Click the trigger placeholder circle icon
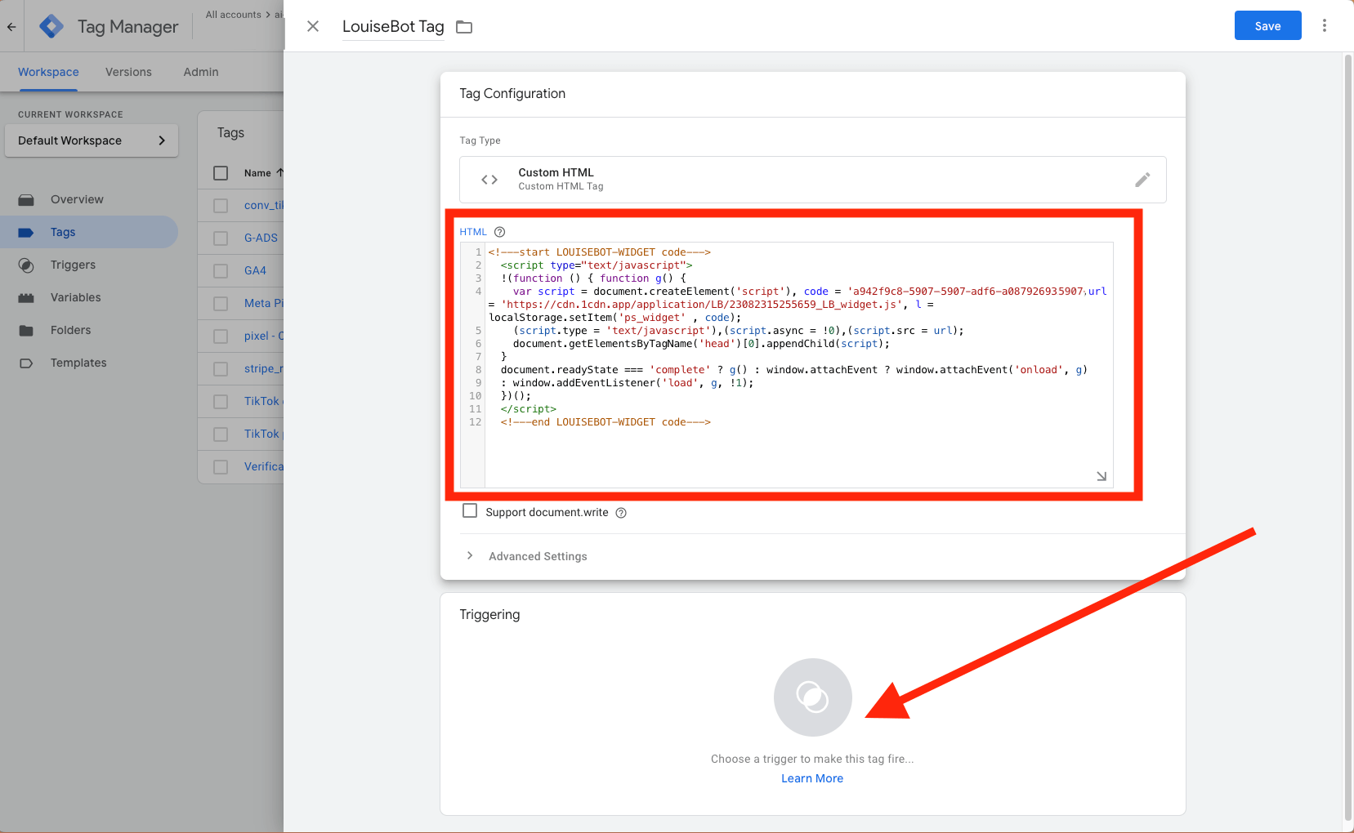 coord(812,697)
